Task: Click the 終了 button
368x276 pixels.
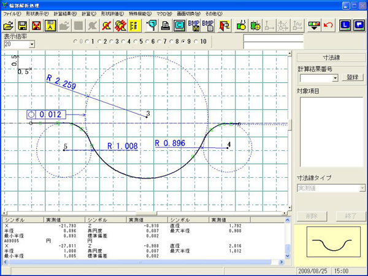Action: (x=351, y=216)
